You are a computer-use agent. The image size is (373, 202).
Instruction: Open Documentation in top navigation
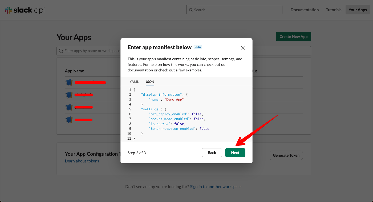click(x=305, y=10)
